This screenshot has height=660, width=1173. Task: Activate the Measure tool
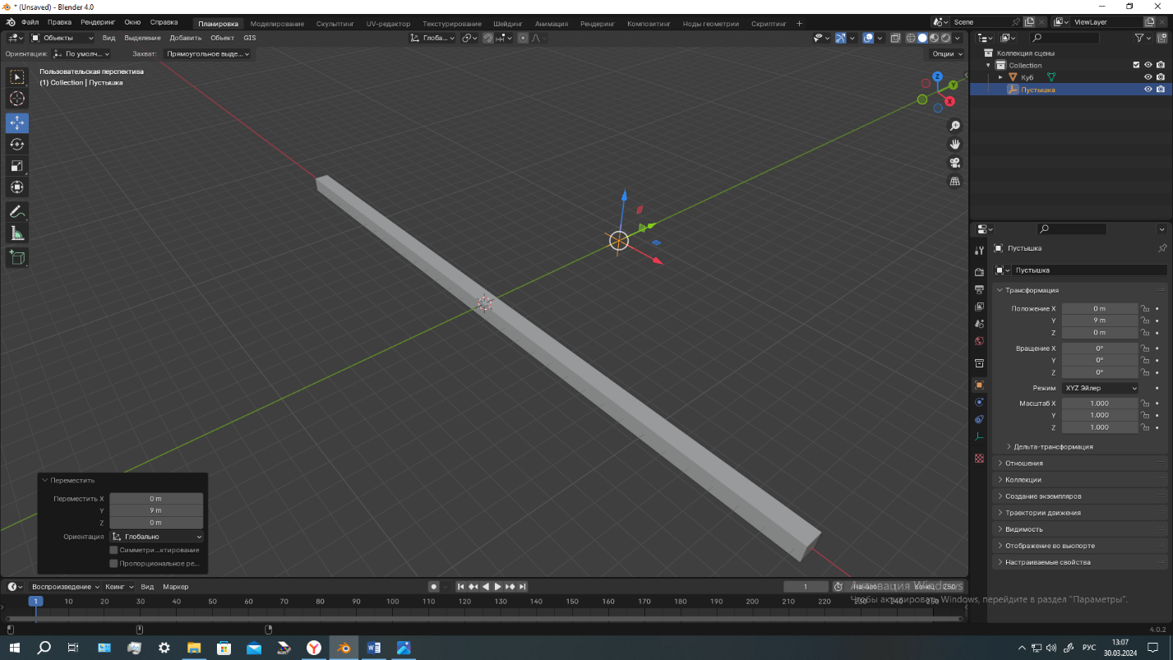(17, 234)
